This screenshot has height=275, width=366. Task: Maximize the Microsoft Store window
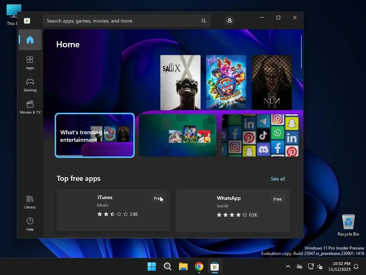278,18
